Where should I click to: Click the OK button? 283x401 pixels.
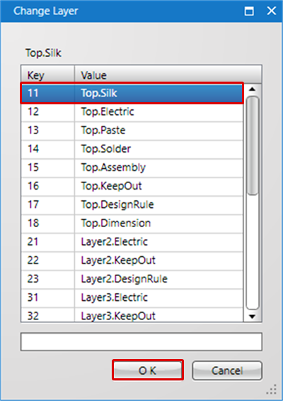pos(148,370)
